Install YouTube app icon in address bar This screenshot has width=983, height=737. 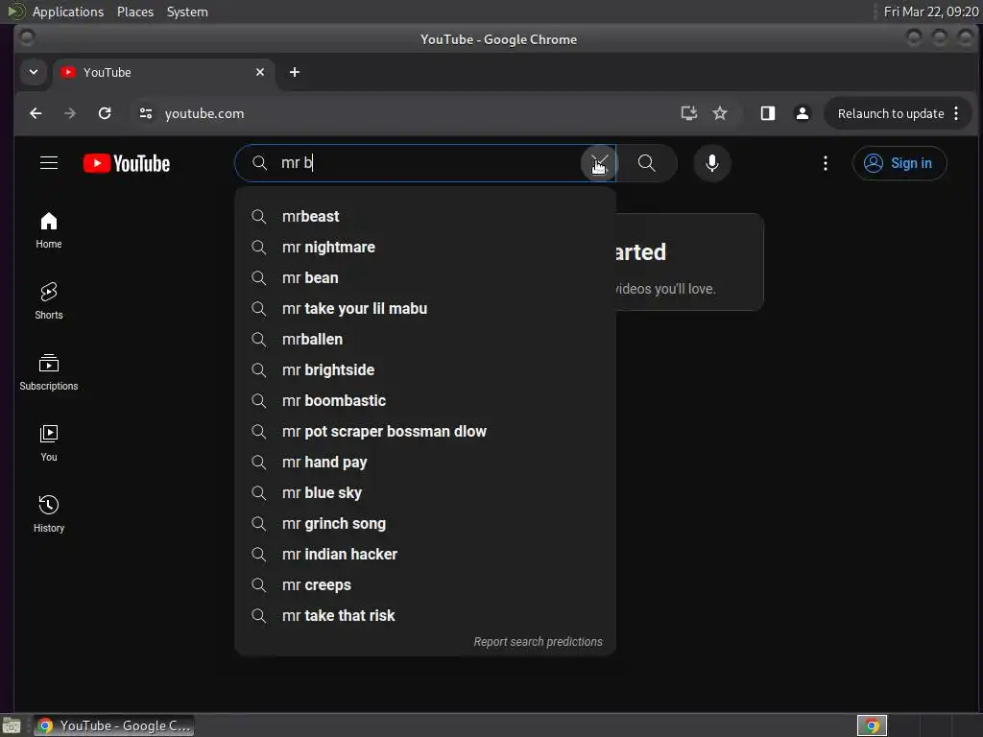[x=689, y=113]
